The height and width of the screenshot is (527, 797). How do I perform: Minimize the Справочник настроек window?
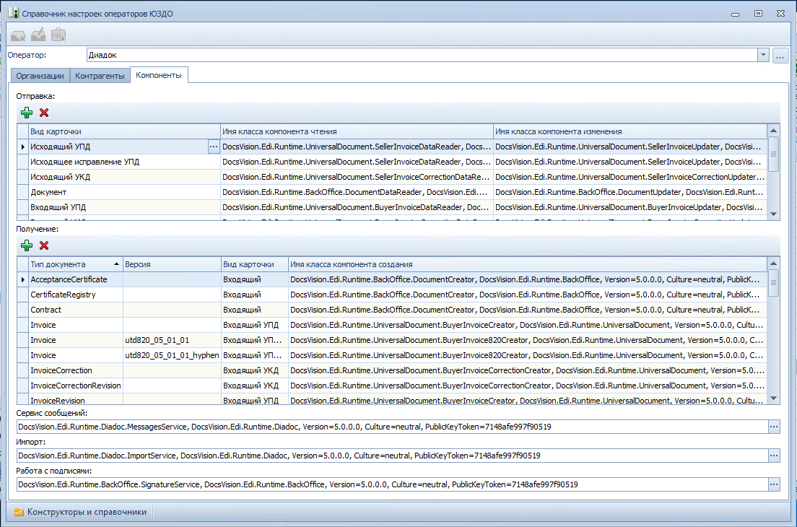click(x=735, y=14)
